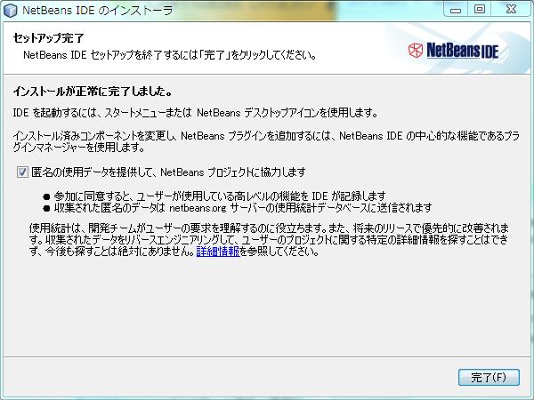Click the paragraph about プラグインマネージャー
This screenshot has width=534, height=400.
tap(266, 141)
